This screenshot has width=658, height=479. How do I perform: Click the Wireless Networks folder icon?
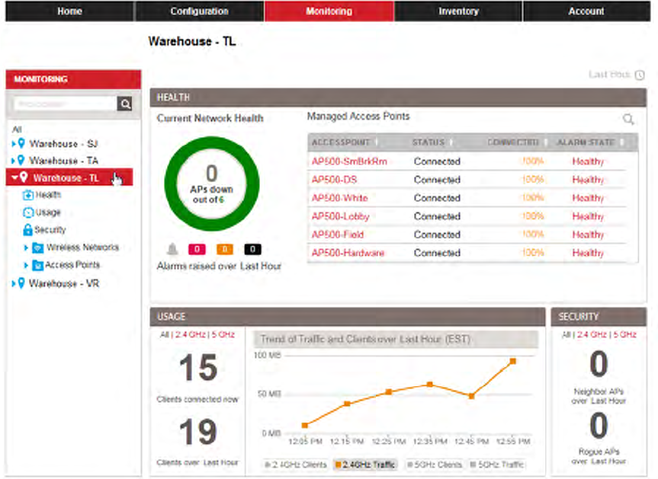[x=38, y=247]
